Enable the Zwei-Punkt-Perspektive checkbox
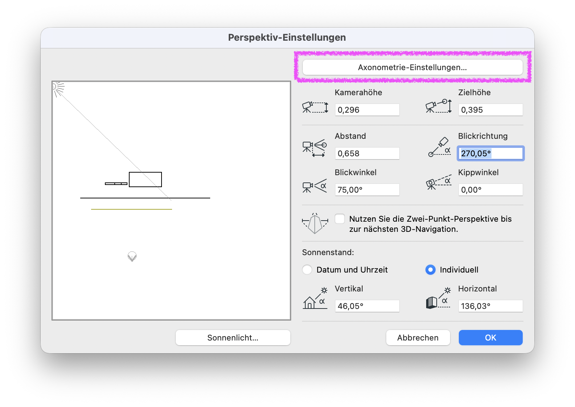This screenshot has height=407, width=575. [340, 219]
